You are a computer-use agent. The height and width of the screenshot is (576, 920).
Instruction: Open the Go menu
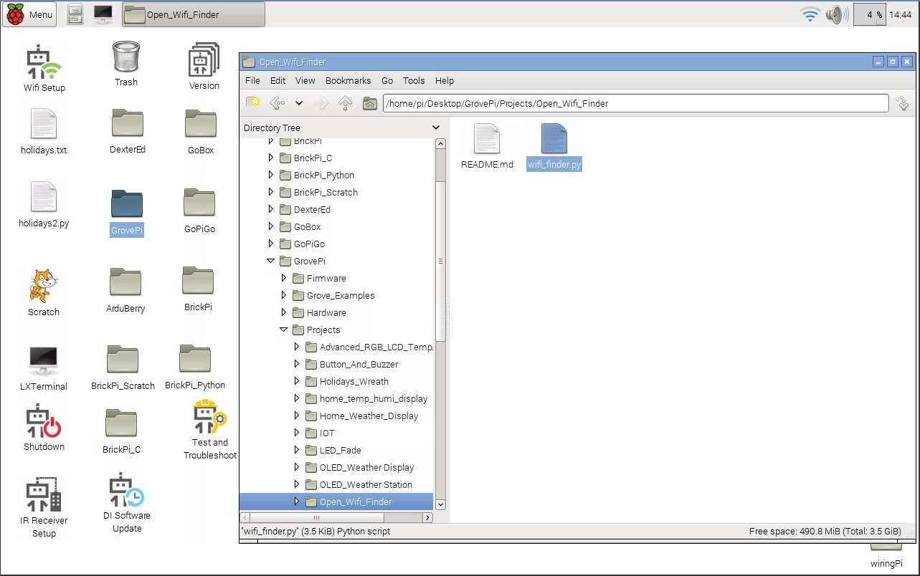point(387,80)
